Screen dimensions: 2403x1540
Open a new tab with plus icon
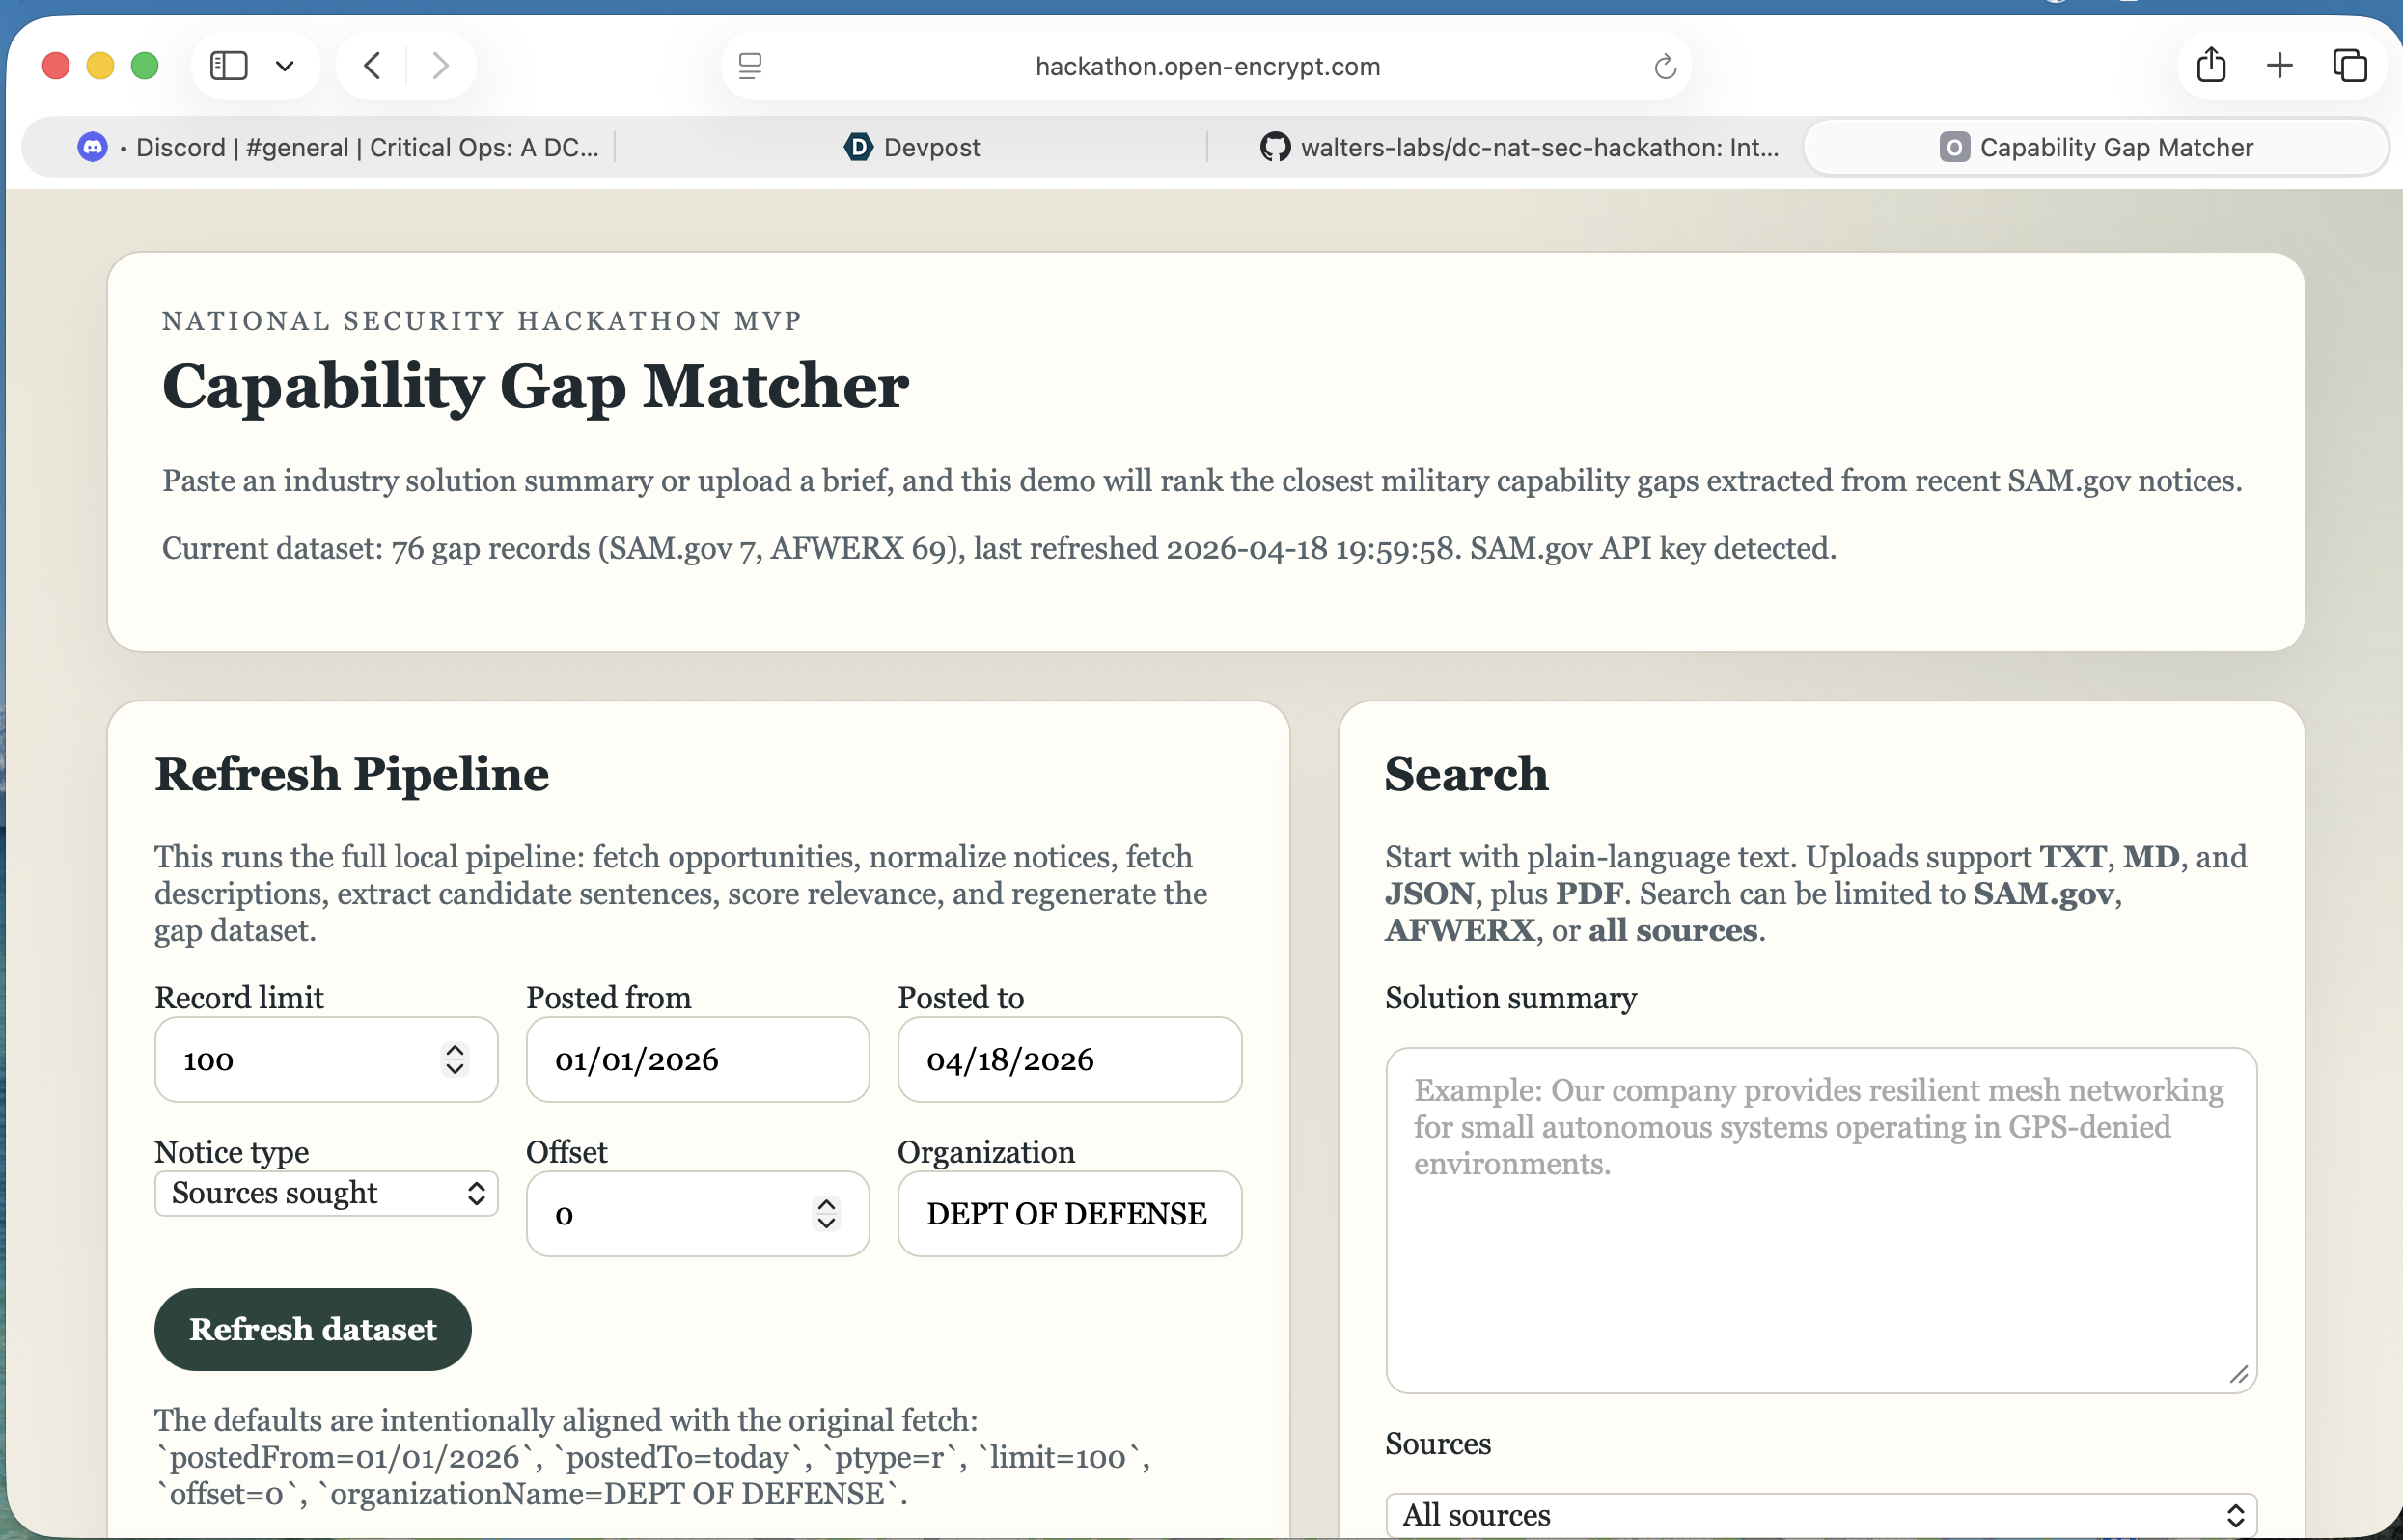[x=2280, y=66]
